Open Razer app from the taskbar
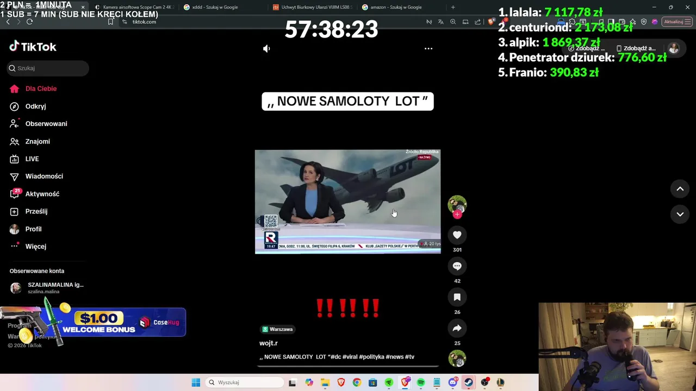This screenshot has width=696, height=391. coord(389,382)
